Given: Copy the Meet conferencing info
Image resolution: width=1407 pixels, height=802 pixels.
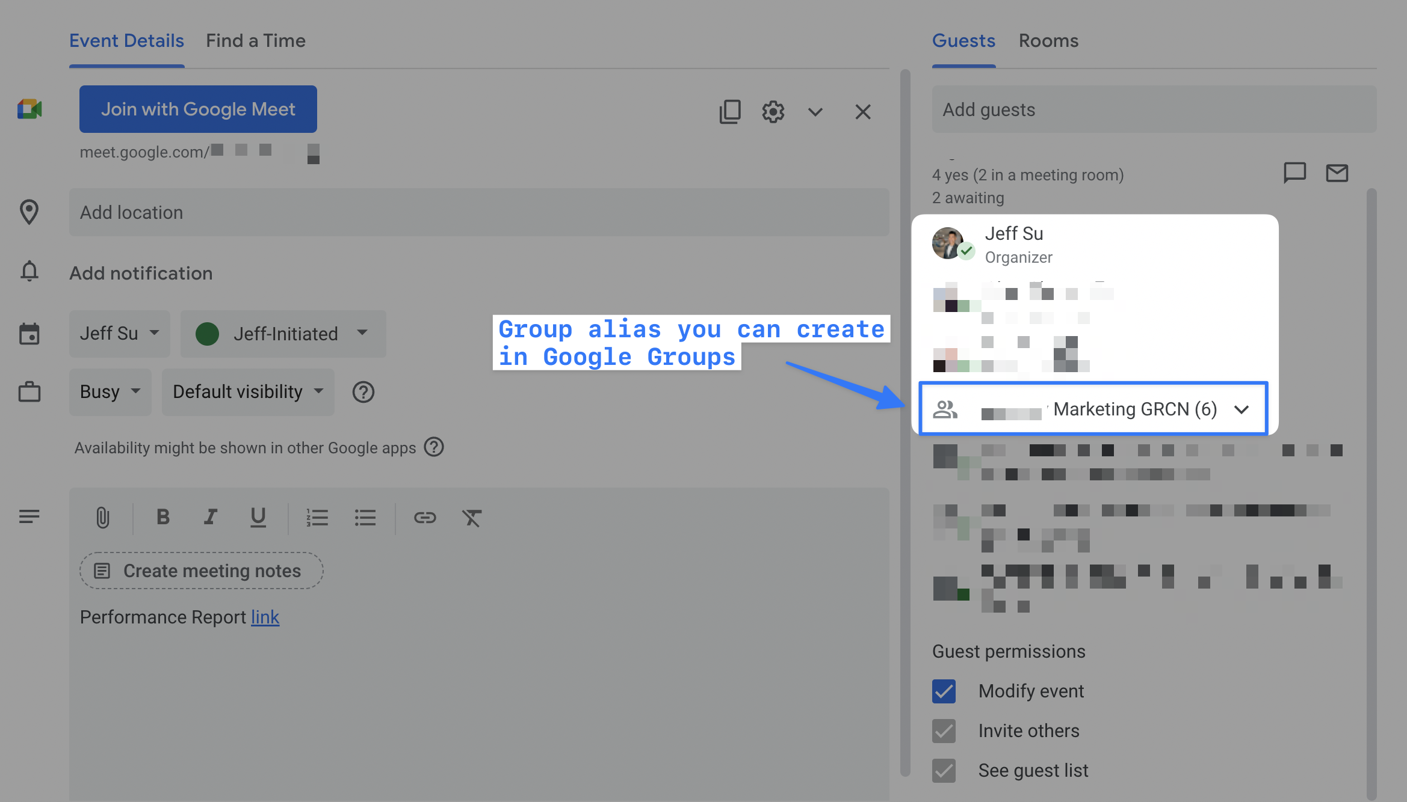Looking at the screenshot, I should tap(730, 112).
